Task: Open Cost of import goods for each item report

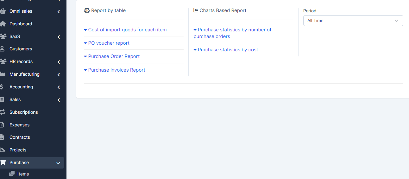Action: pos(127,30)
